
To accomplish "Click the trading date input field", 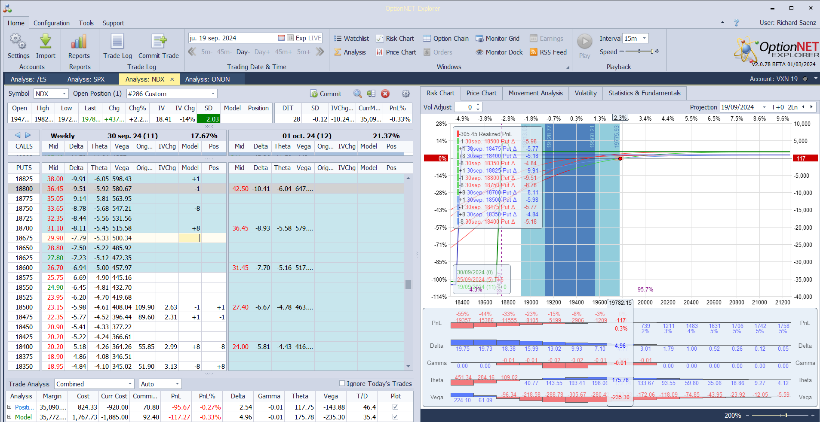I will (233, 38).
